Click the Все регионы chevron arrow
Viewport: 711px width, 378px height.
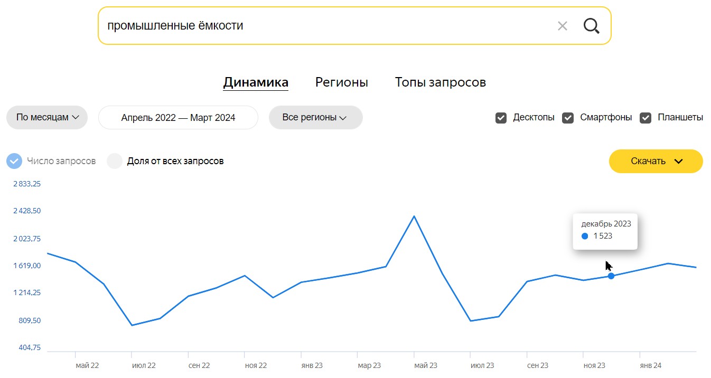(343, 118)
